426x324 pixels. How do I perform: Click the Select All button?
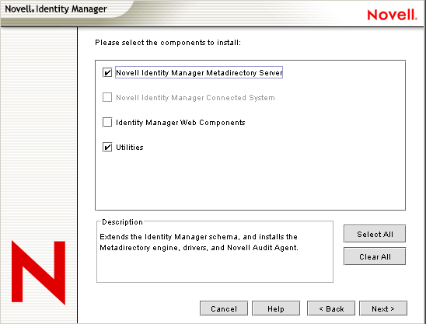[375, 234]
